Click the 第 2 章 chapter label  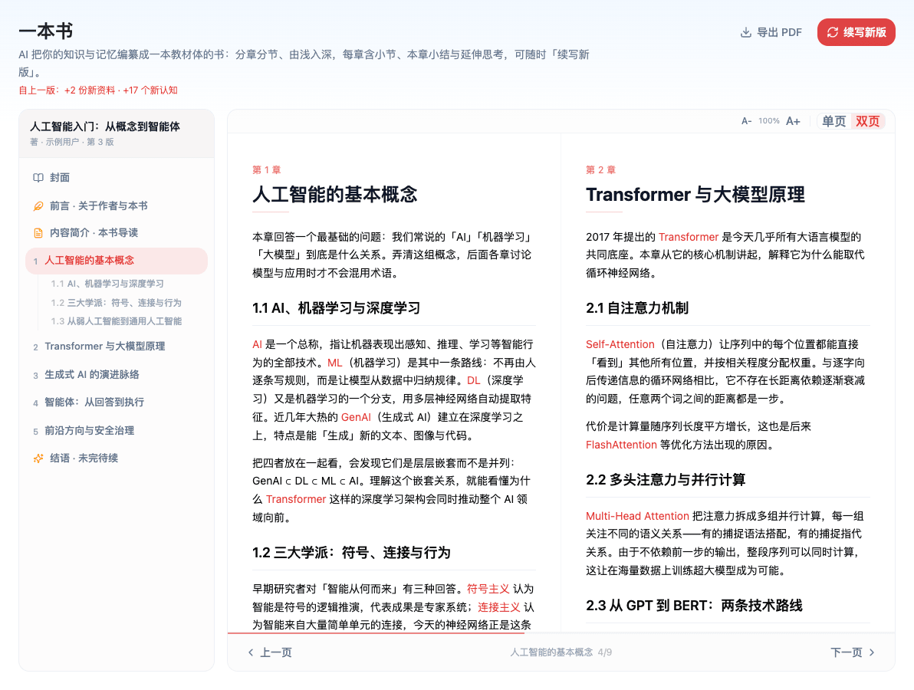(600, 170)
